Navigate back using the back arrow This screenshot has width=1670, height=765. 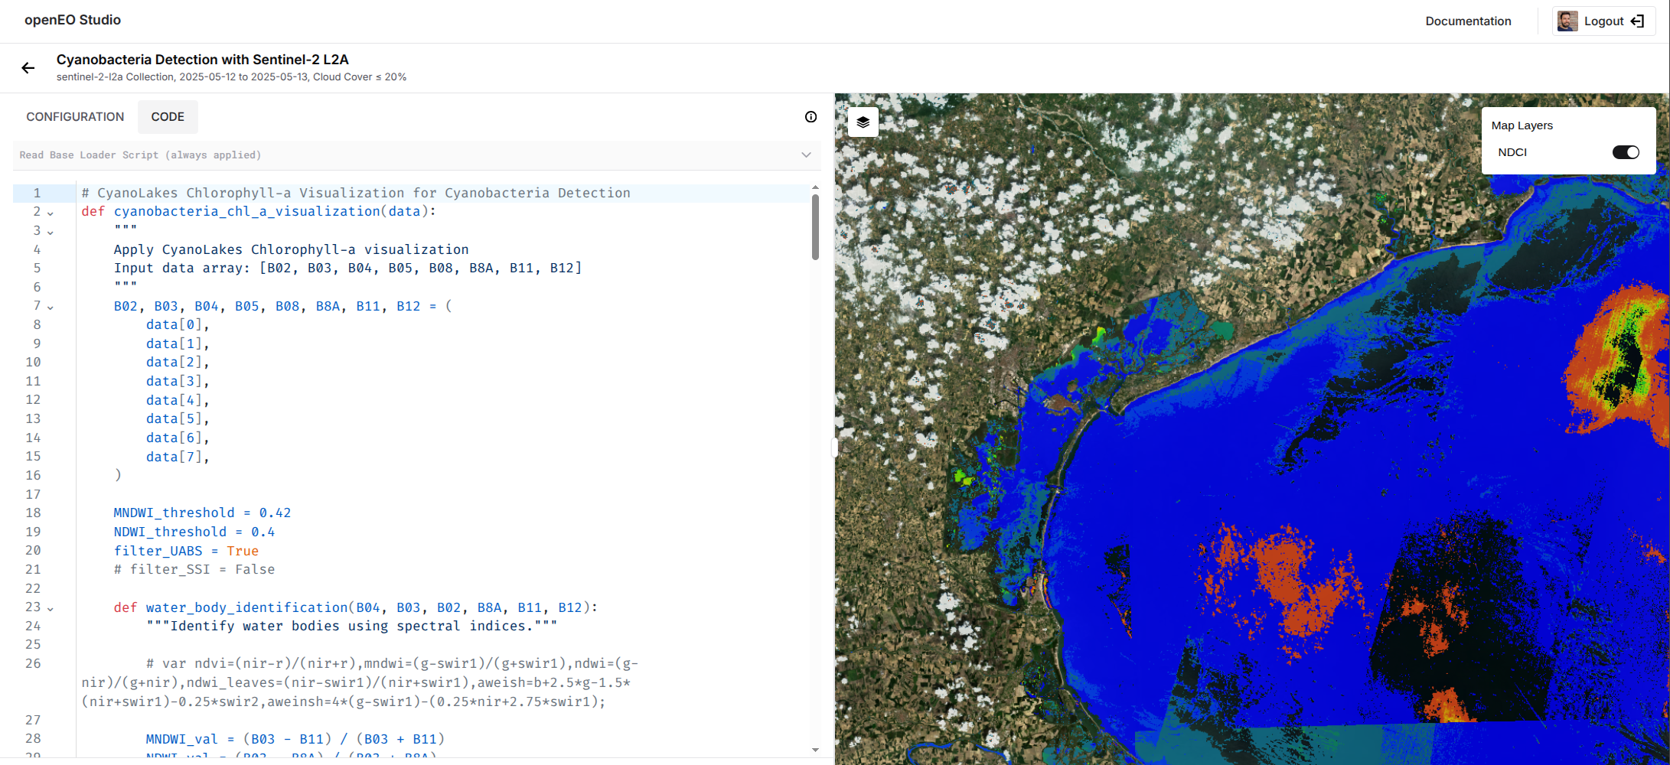tap(28, 68)
